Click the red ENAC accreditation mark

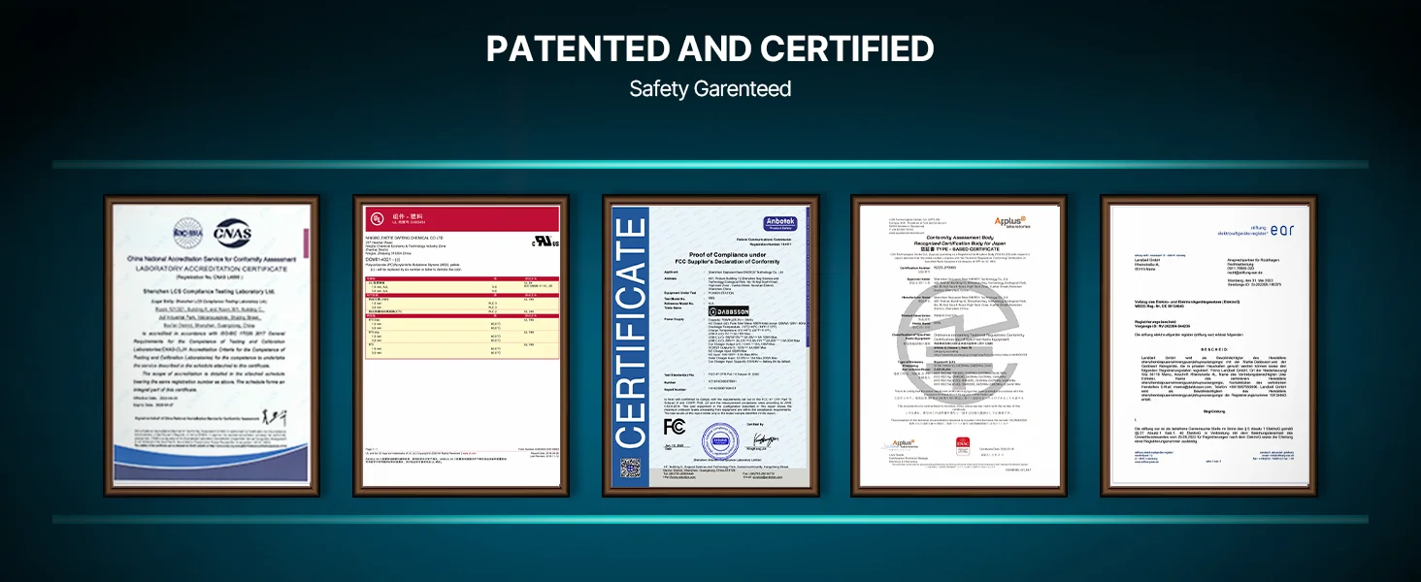[963, 444]
